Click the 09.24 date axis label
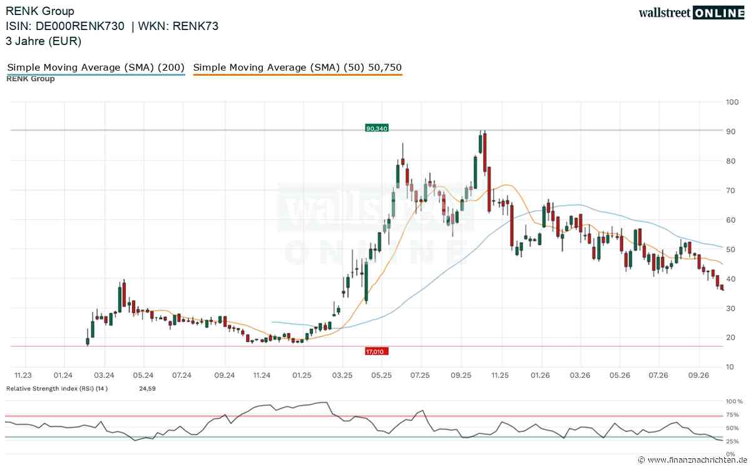 click(224, 375)
